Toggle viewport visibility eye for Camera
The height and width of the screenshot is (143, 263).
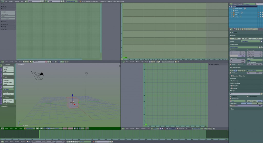[x=258, y=13]
